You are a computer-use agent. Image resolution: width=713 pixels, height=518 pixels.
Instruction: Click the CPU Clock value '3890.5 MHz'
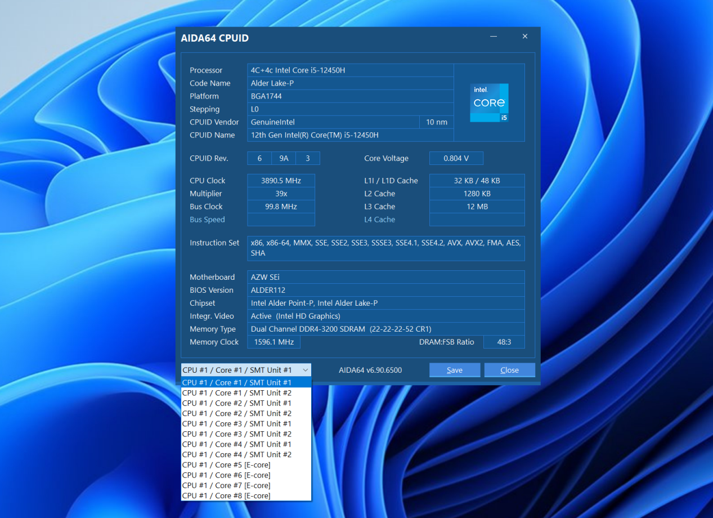tap(281, 181)
